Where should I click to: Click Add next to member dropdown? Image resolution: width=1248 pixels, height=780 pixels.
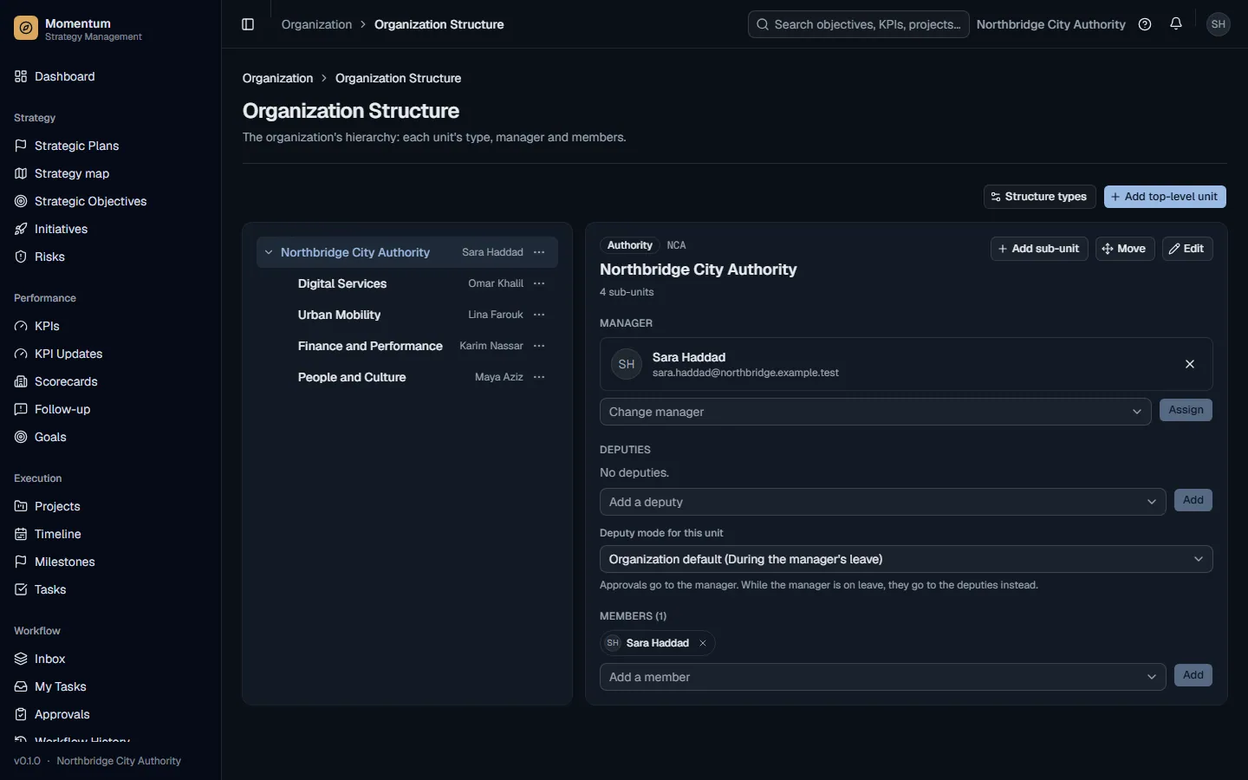pyautogui.click(x=1193, y=675)
